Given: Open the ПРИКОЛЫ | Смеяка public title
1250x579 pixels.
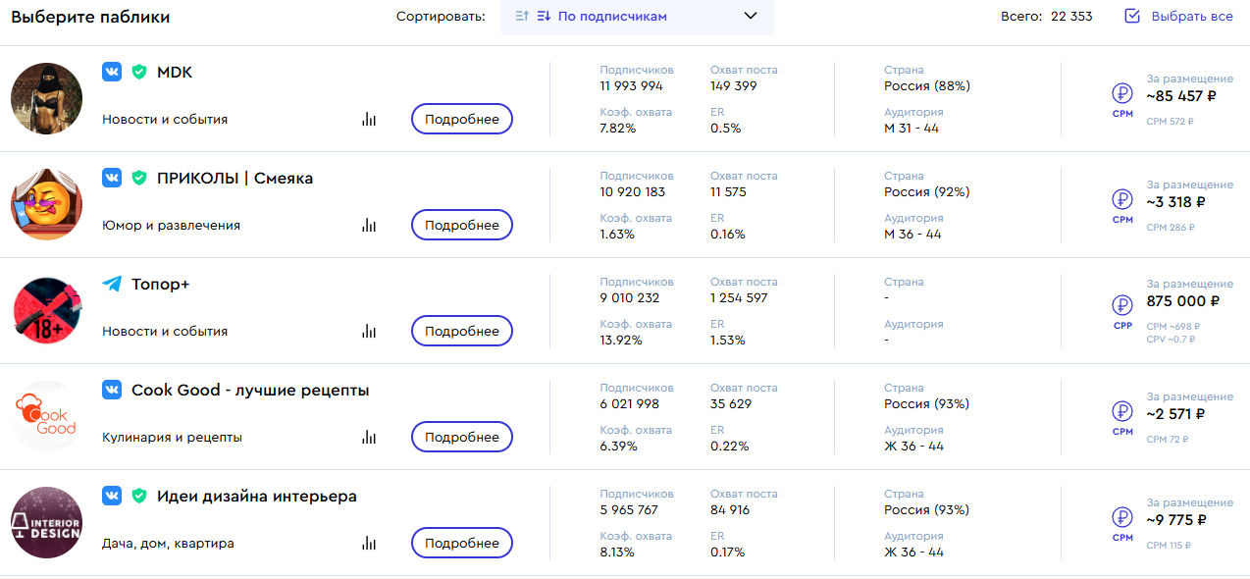Looking at the screenshot, I should point(234,179).
